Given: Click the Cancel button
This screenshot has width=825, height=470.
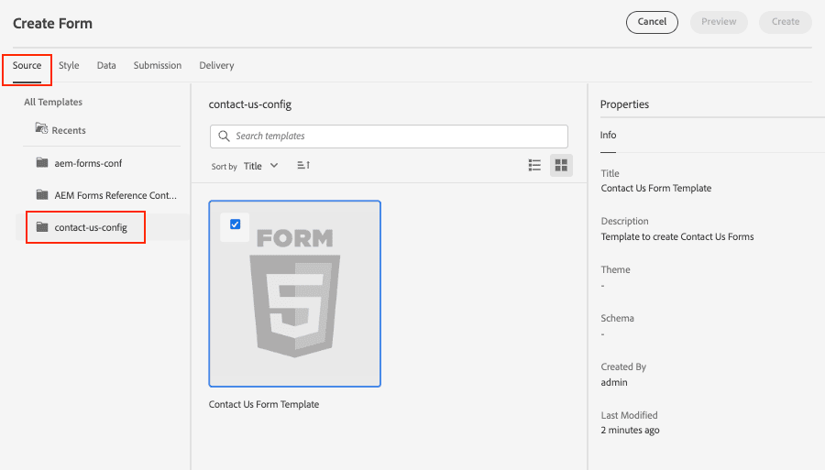Looking at the screenshot, I should coord(652,22).
